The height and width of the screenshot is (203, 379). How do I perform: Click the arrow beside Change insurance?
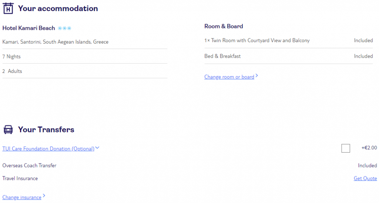[44, 196]
